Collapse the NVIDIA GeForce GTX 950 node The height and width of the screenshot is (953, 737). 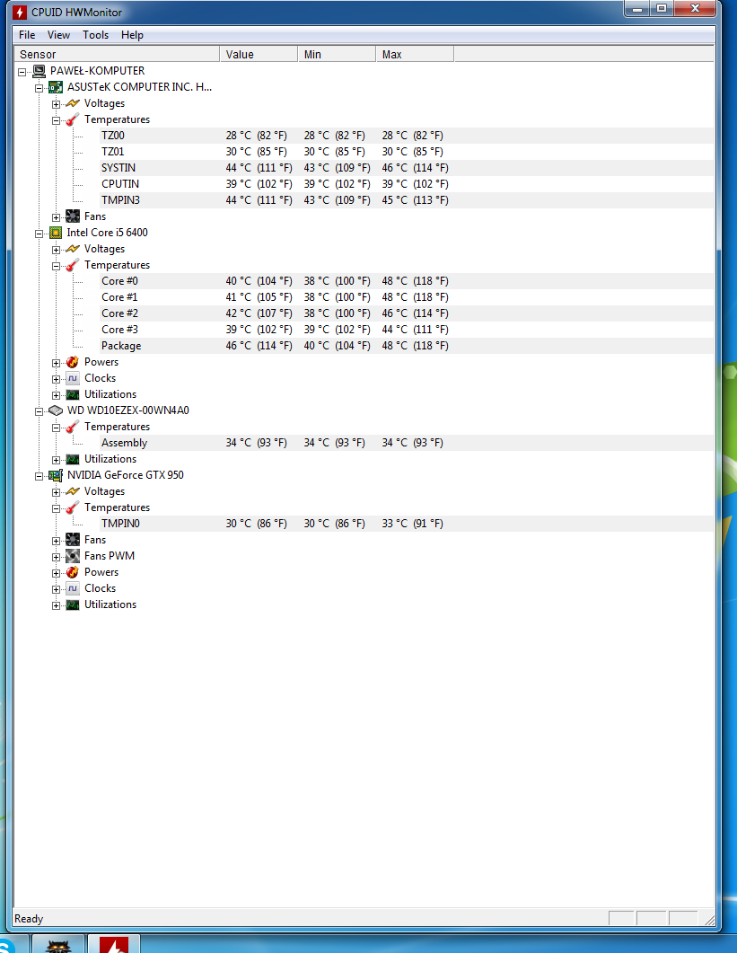[39, 476]
